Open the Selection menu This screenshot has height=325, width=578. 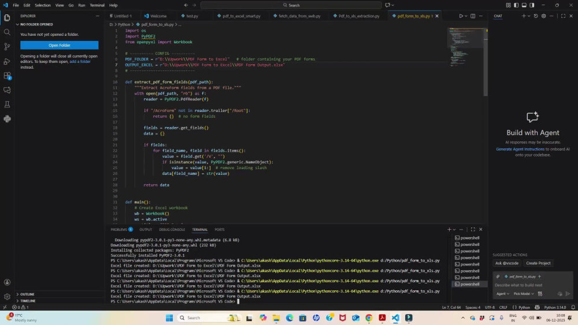[x=43, y=5]
